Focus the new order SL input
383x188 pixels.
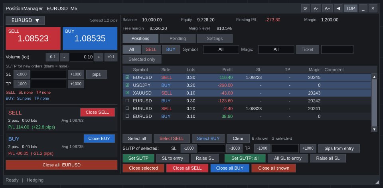pos(49,74)
